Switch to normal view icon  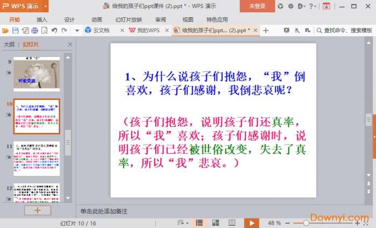199,223
